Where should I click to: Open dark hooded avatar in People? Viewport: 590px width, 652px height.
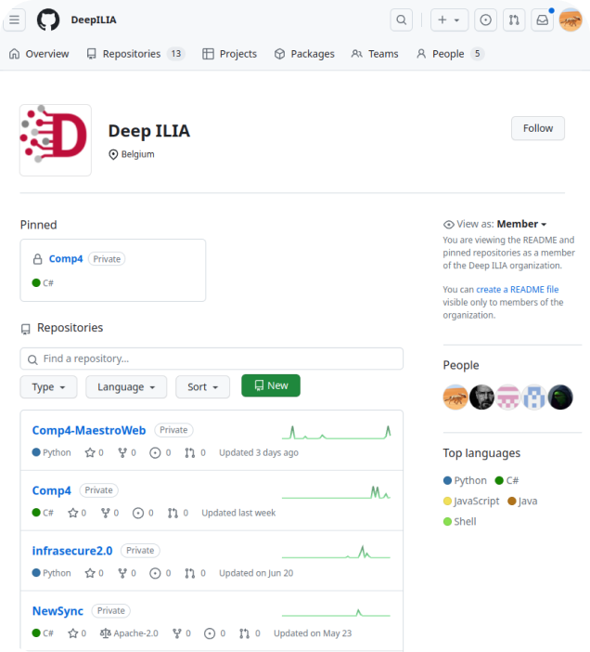(560, 398)
